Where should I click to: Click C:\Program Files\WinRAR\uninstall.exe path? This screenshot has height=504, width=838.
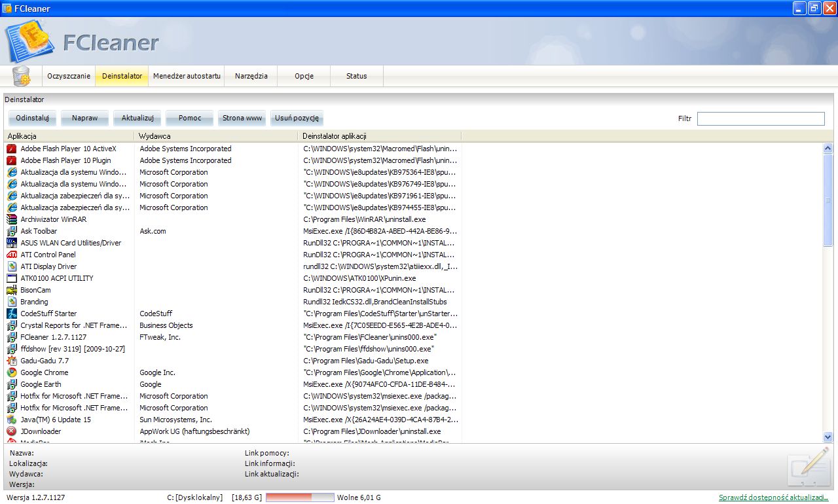365,219
